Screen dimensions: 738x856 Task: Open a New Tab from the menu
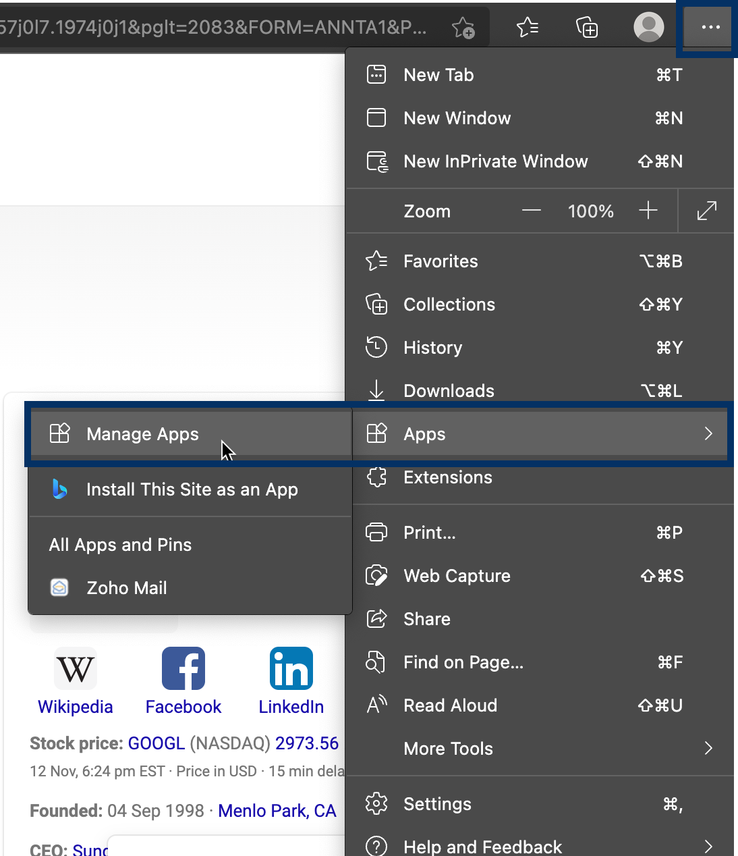[540, 75]
